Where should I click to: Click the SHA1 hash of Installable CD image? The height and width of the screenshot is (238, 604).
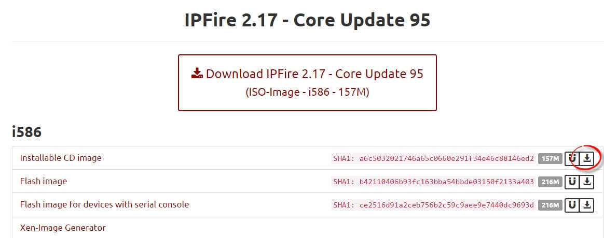[x=433, y=159]
